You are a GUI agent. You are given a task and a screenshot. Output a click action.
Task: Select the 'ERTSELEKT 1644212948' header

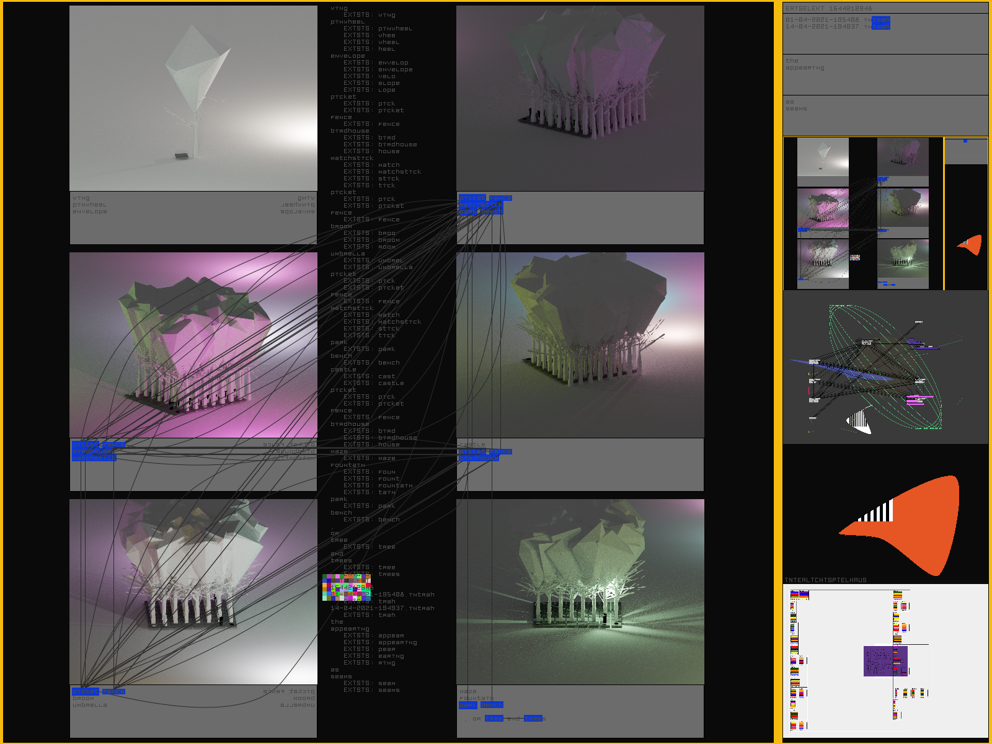[x=829, y=8]
